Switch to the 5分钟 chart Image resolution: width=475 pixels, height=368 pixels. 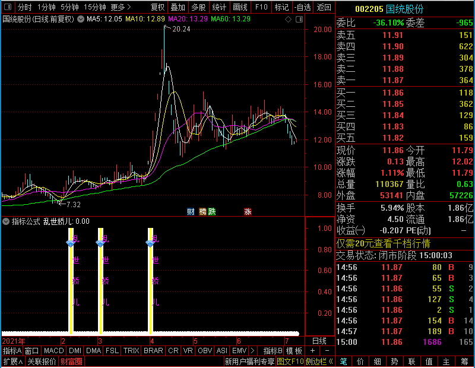(x=69, y=7)
